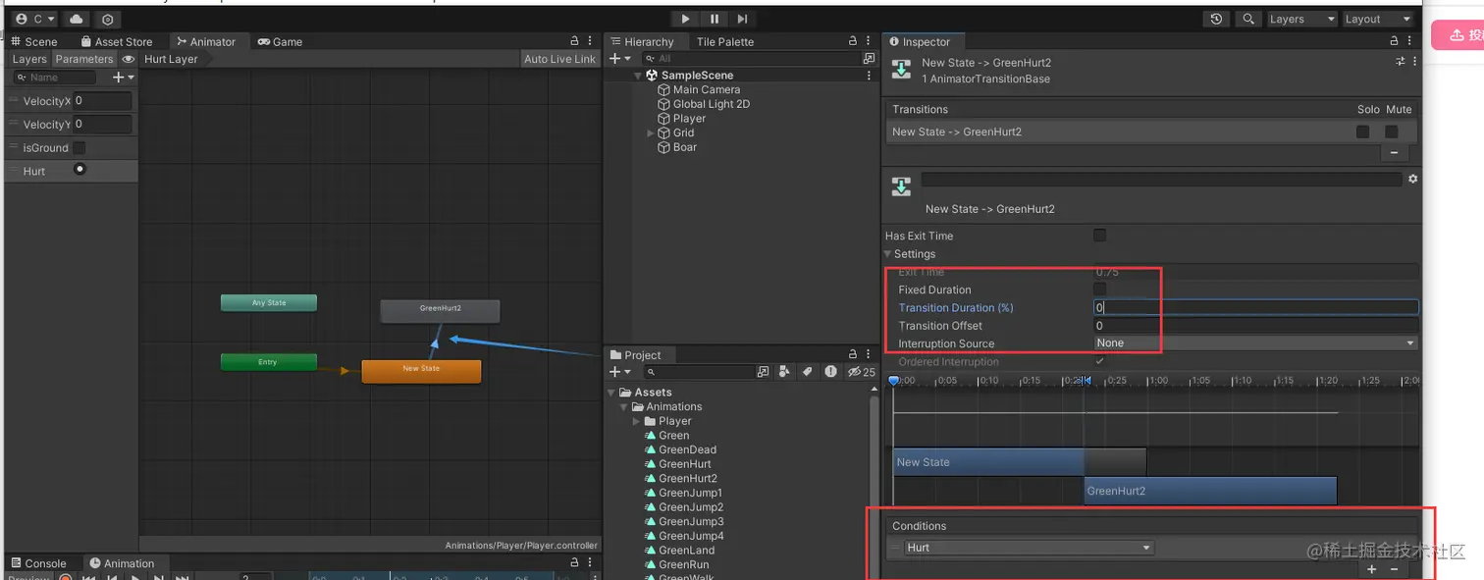The width and height of the screenshot is (1484, 580).
Task: Open the hexagon services settings icon
Action: 108,19
